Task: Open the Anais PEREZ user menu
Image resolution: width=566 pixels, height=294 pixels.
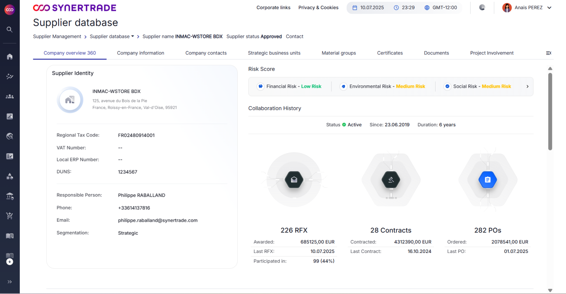Action: (x=527, y=7)
